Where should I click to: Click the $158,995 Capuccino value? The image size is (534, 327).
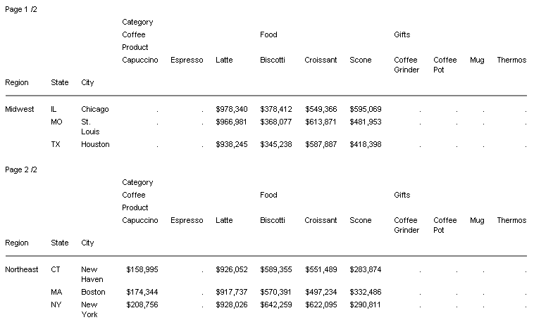(142, 269)
